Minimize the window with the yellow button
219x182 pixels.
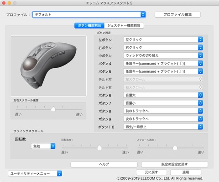[9, 3]
